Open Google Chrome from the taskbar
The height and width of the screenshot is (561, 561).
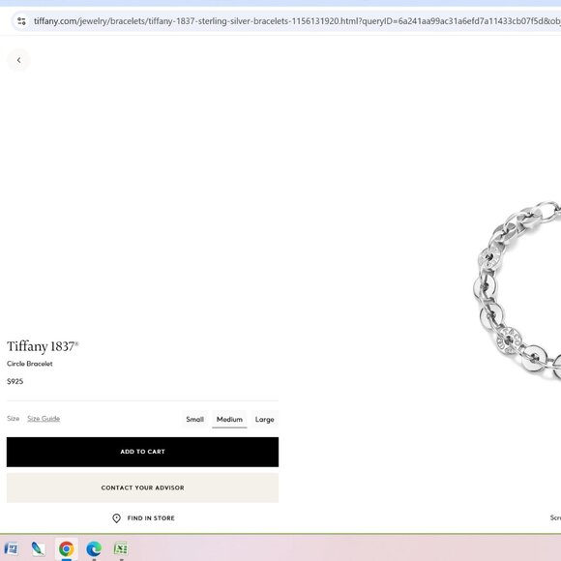coord(66,548)
